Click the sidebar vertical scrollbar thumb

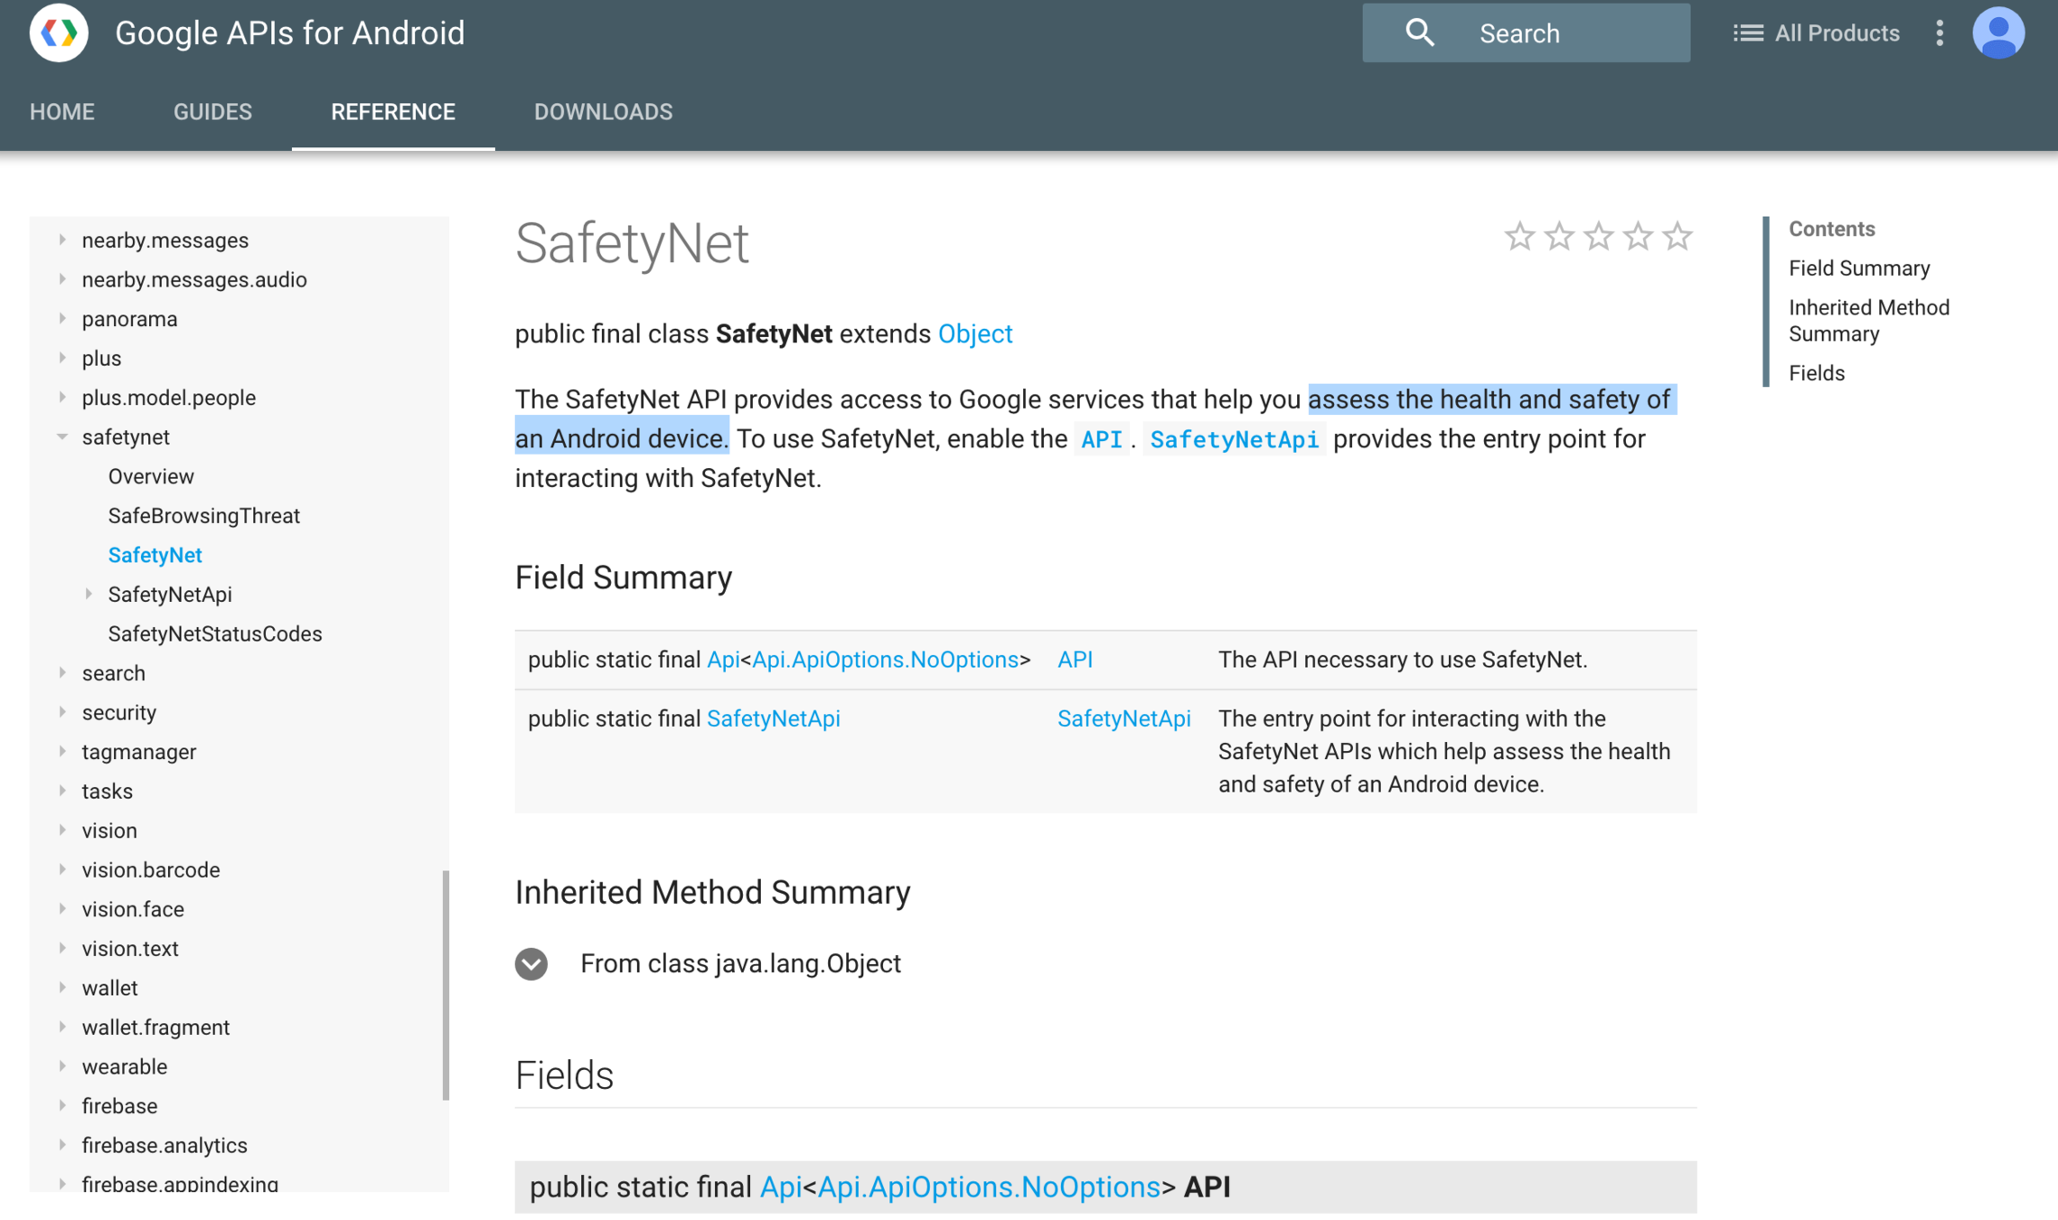pos(446,985)
